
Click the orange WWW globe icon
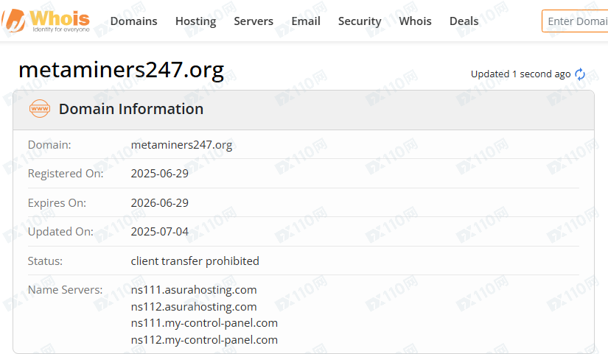click(39, 109)
